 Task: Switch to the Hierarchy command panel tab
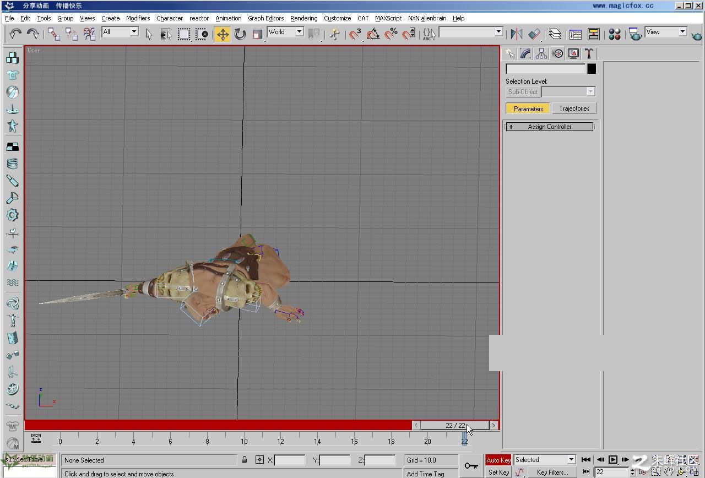[x=542, y=53]
